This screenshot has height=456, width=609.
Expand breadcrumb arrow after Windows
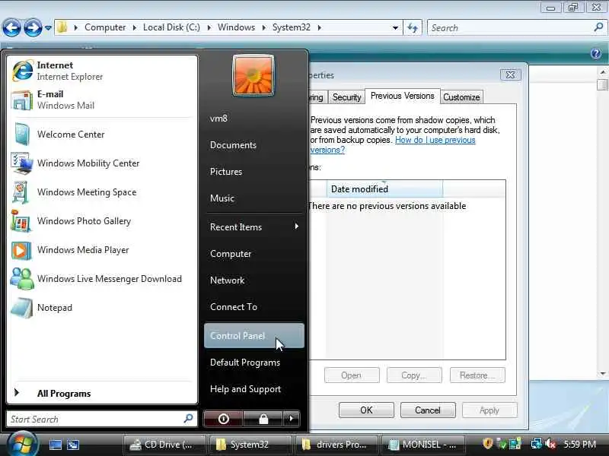pyautogui.click(x=263, y=27)
